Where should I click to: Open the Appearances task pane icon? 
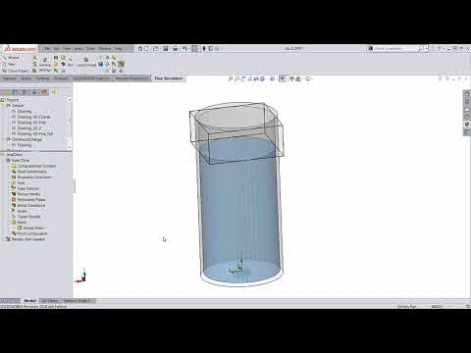pyautogui.click(x=467, y=125)
